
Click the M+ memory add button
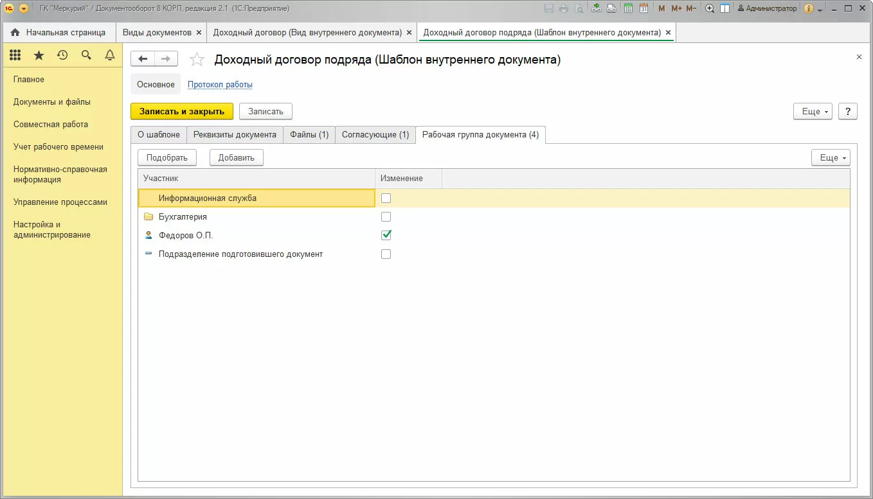point(676,8)
